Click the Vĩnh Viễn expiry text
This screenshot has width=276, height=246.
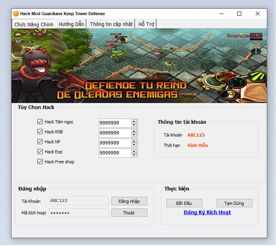[198, 145]
